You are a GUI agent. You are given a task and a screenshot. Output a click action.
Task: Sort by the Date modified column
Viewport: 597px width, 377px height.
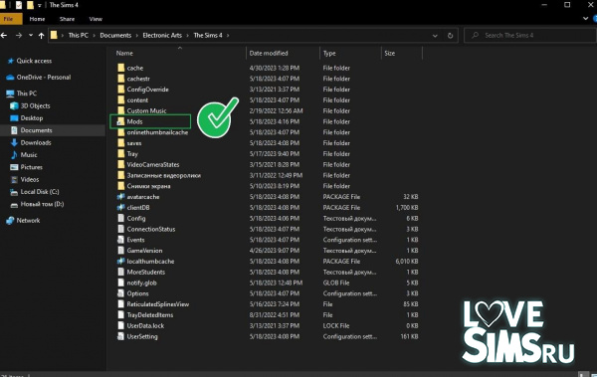coord(269,54)
